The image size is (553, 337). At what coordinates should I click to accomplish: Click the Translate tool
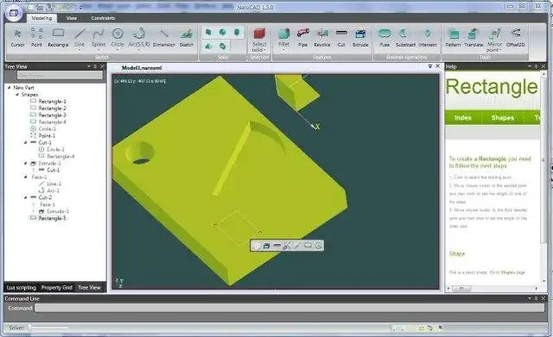point(474,38)
